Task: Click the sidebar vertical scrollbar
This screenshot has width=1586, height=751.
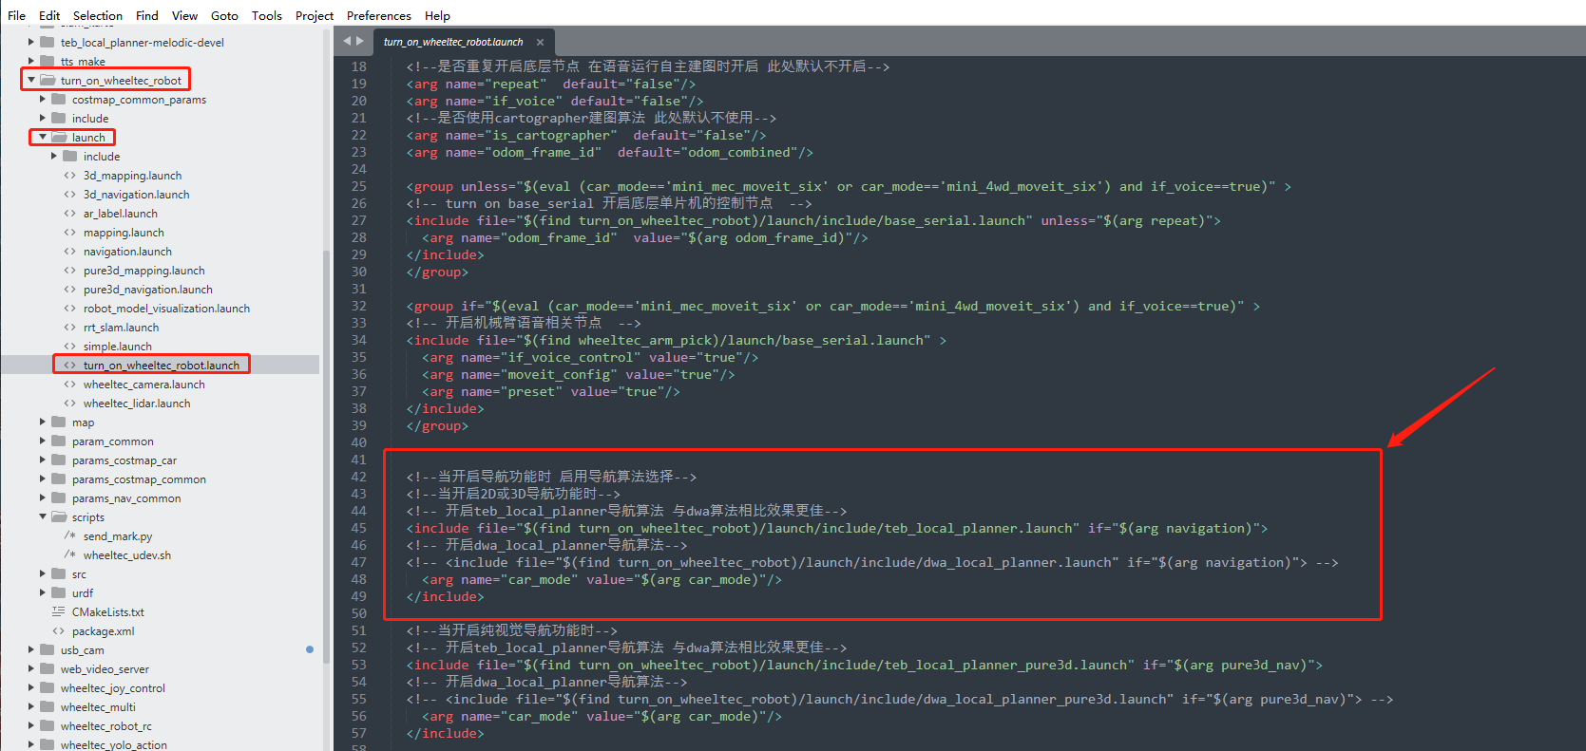Action: tap(326, 456)
